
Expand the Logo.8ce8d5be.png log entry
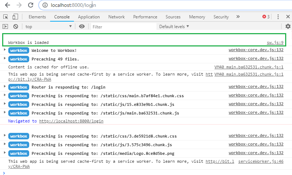tap(5, 153)
